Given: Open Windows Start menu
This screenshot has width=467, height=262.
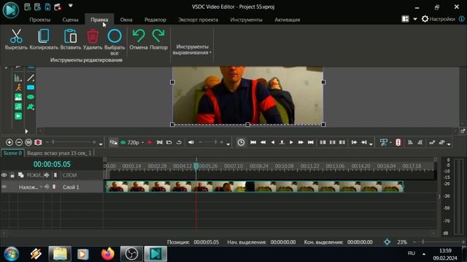Looking at the screenshot, I should point(12,254).
